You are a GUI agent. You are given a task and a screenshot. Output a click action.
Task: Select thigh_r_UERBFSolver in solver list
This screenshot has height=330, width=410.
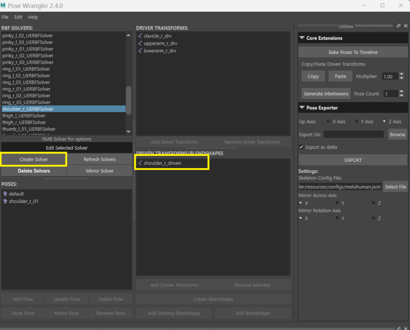click(63, 122)
